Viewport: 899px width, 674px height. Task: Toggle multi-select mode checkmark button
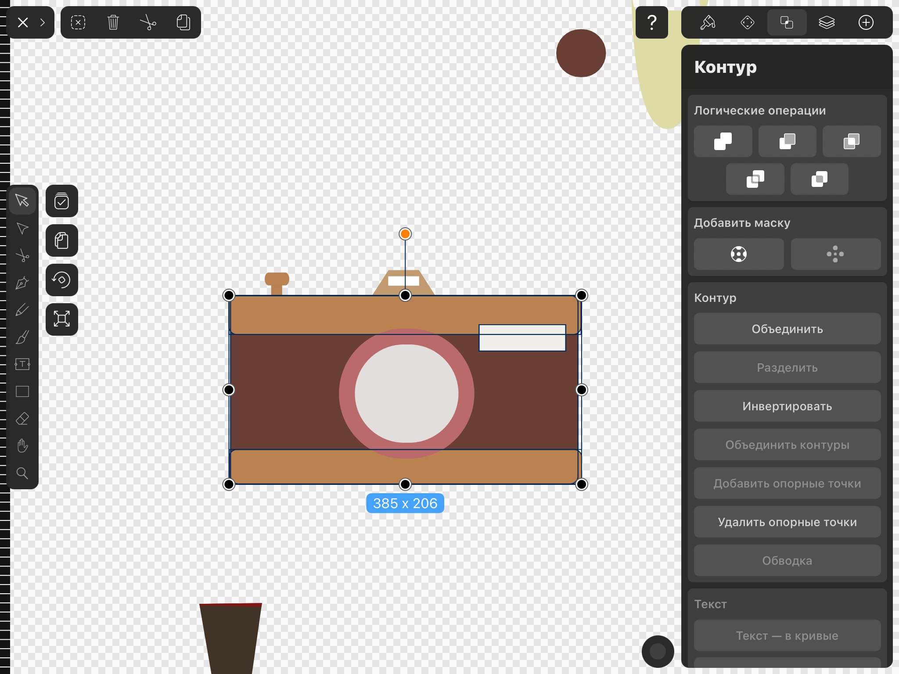click(62, 201)
